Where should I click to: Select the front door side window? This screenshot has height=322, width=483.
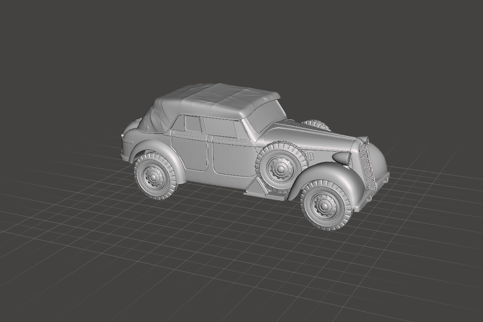219,127
